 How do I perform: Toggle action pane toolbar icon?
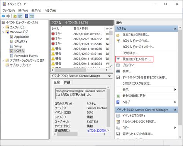32,16
